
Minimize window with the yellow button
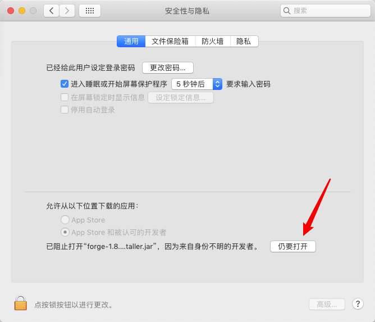(x=22, y=11)
